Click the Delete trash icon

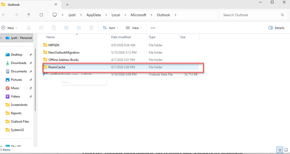pyautogui.click(x=91, y=28)
